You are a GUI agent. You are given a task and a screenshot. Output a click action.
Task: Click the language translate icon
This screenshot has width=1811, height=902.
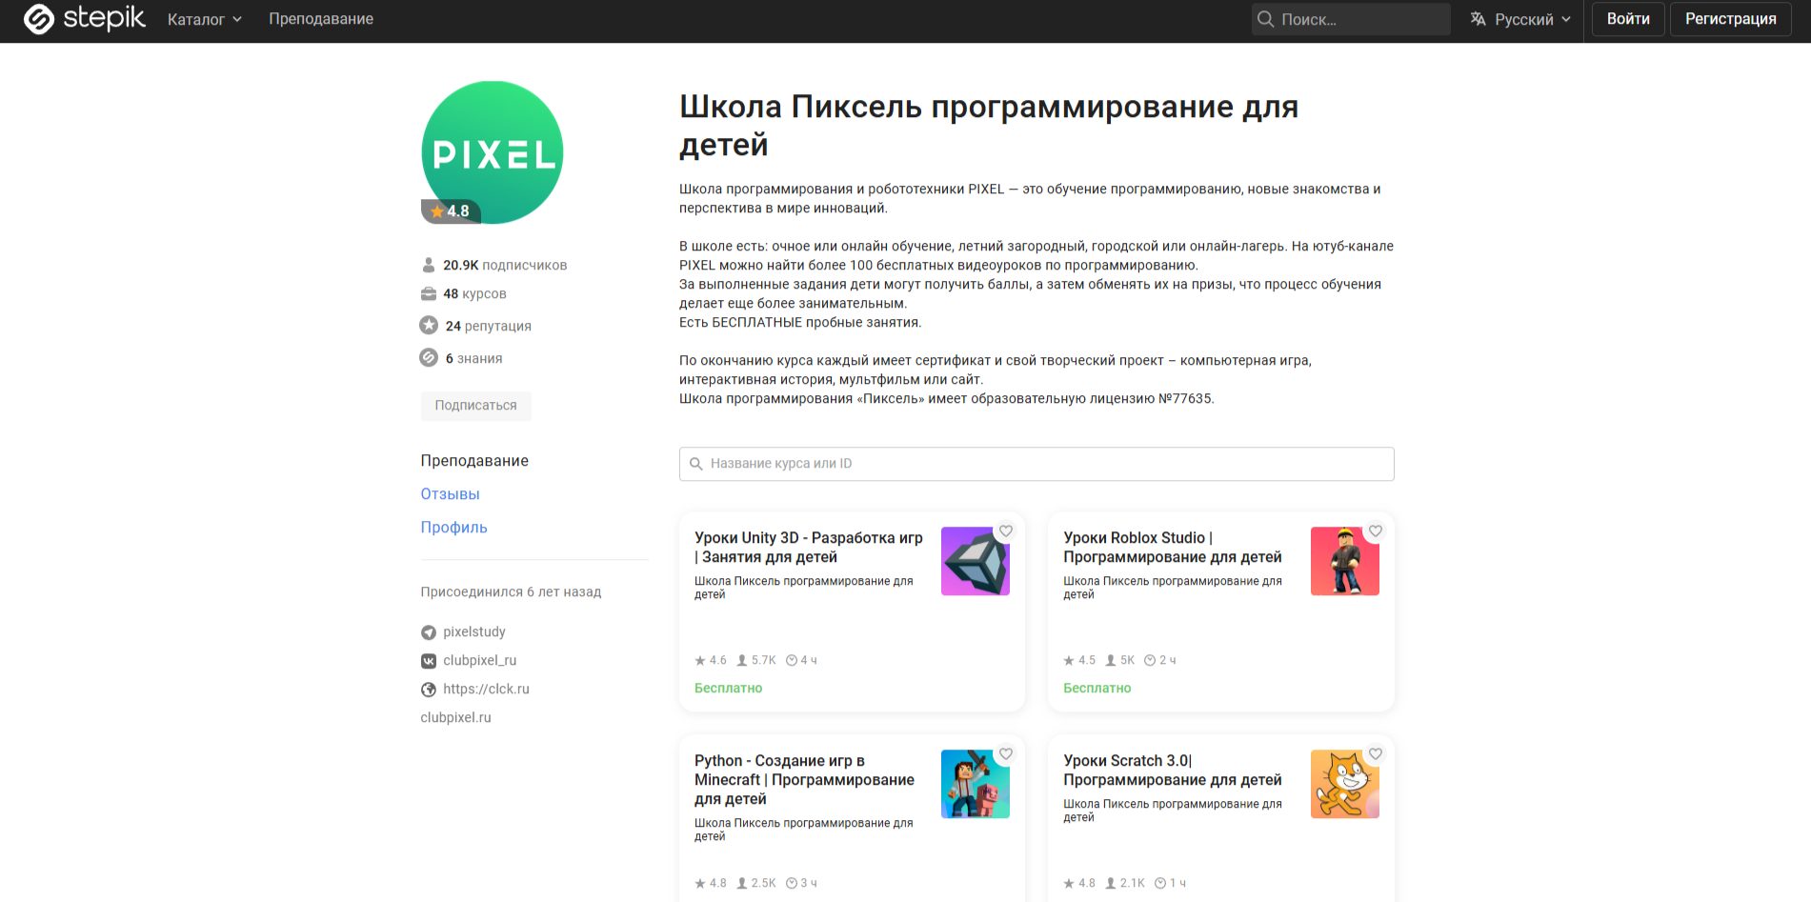[1478, 19]
